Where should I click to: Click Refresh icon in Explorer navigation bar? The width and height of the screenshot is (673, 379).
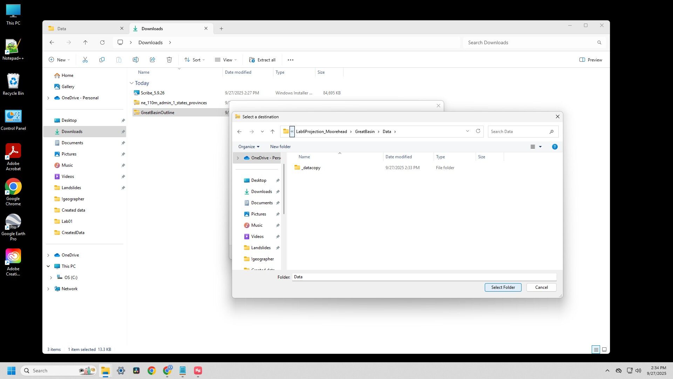pos(102,42)
